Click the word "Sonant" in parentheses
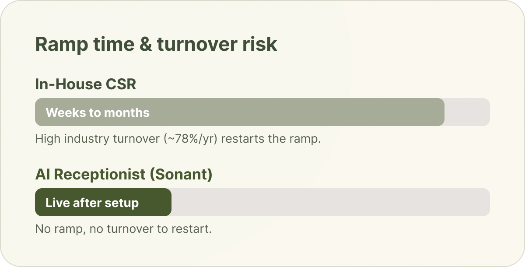This screenshot has height=267, width=525. click(181, 175)
